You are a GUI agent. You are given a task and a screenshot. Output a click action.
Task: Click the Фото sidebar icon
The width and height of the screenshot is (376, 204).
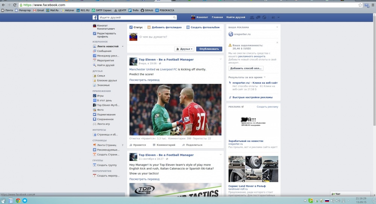[94, 110]
